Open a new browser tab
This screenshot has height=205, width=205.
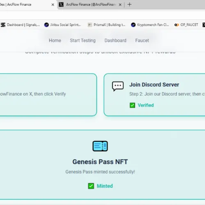pos(130,5)
